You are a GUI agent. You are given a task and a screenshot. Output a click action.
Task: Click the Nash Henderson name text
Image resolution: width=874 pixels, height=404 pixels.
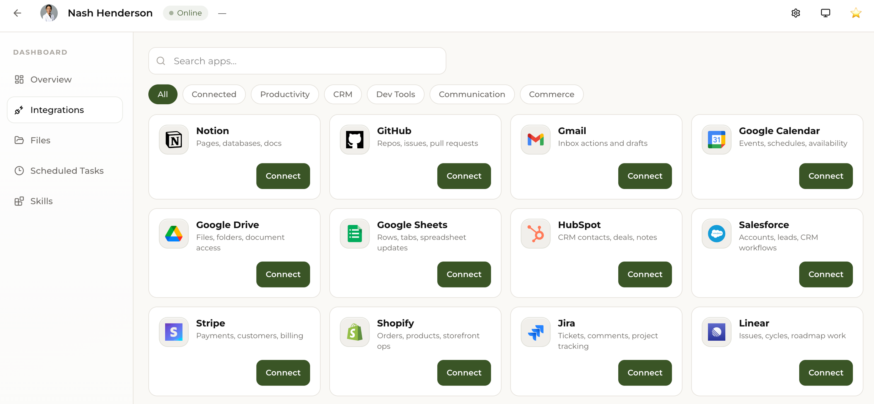pyautogui.click(x=110, y=13)
